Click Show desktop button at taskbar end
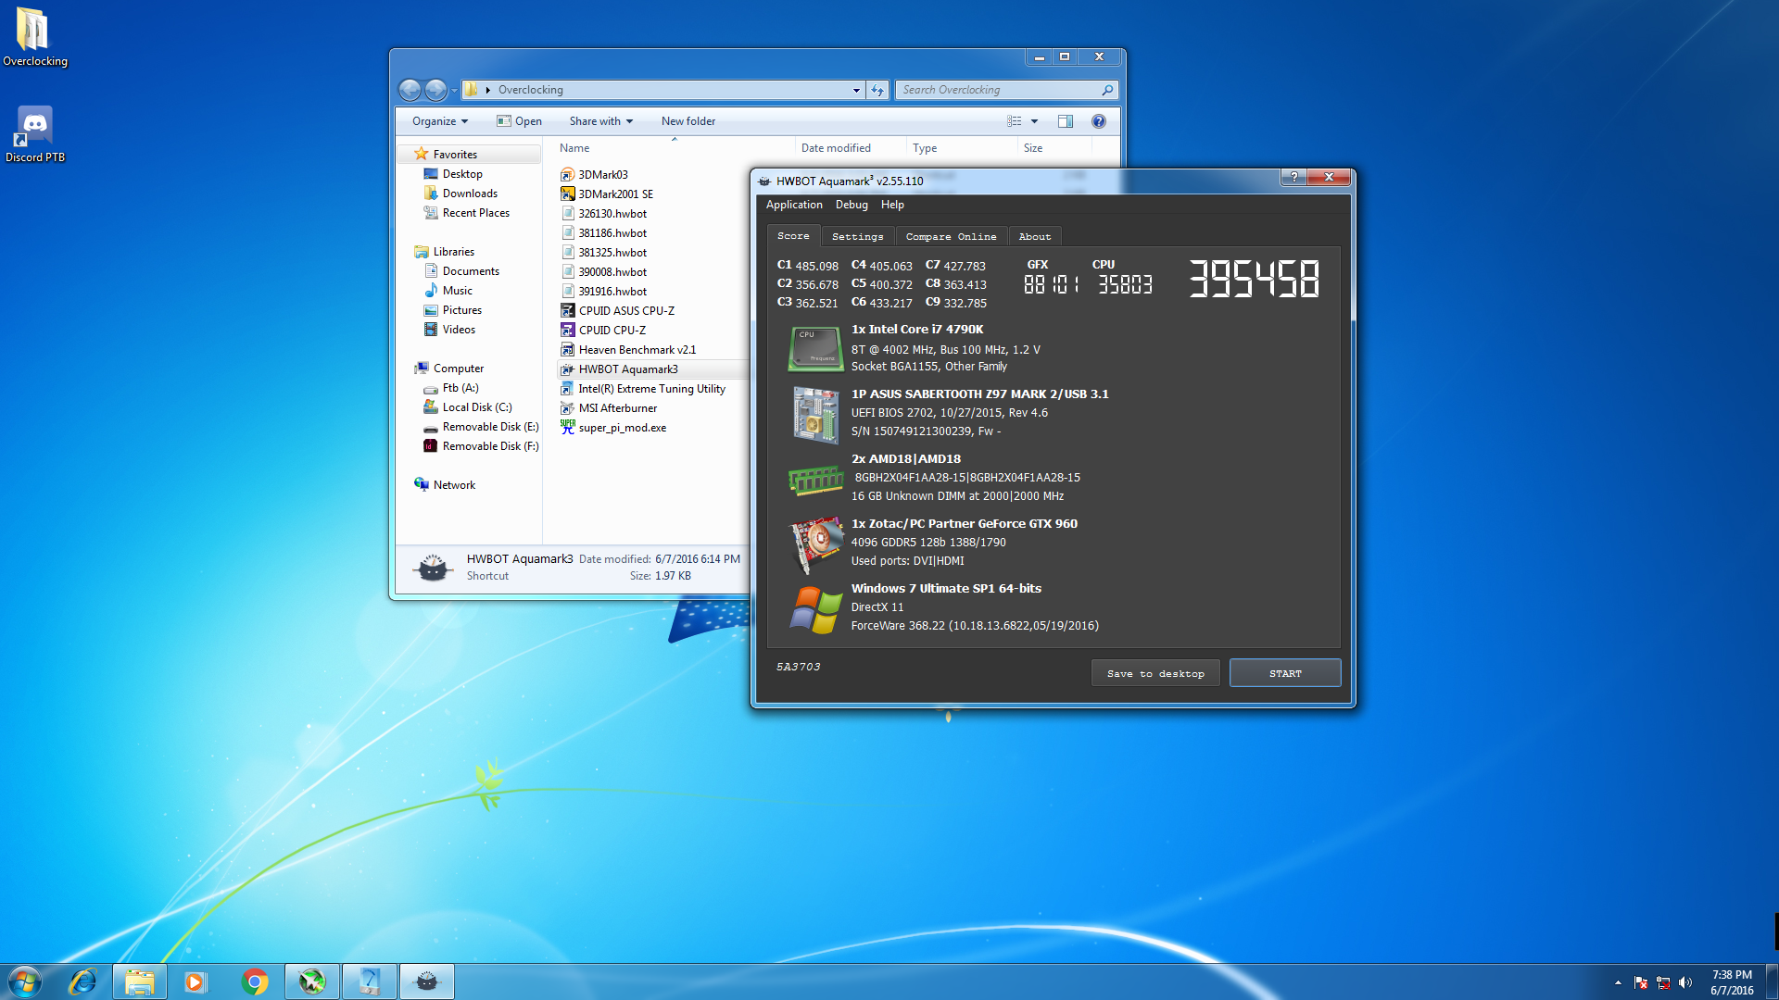Image resolution: width=1779 pixels, height=1000 pixels. coord(1772,981)
